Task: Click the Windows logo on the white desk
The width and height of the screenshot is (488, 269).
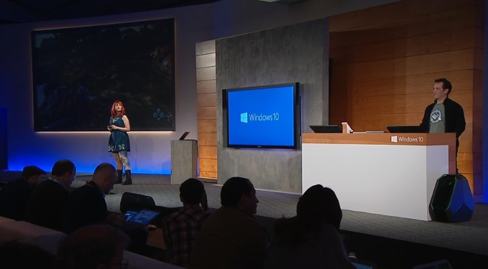Action: pyautogui.click(x=394, y=139)
